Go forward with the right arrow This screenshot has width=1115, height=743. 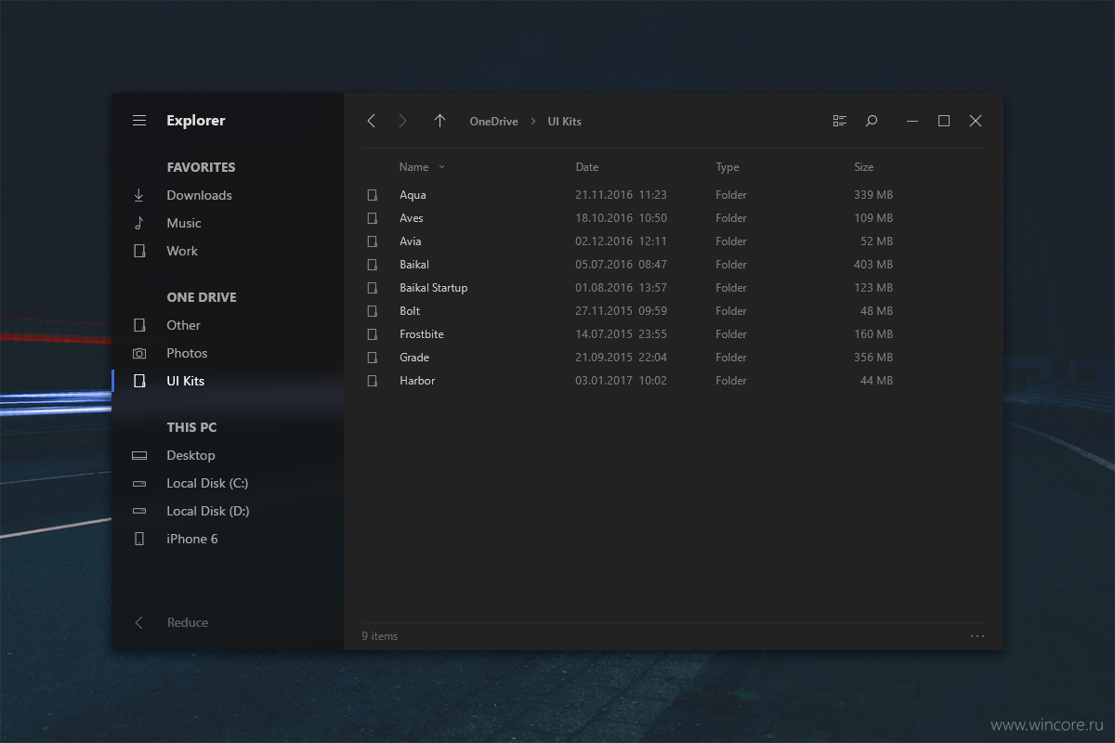[402, 121]
